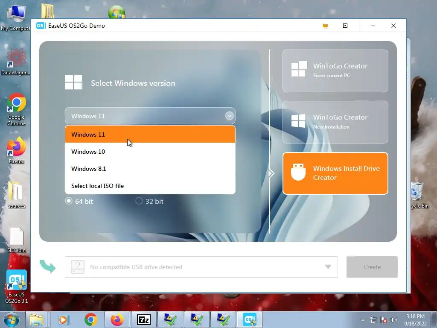437x328 pixels.
Task: Open EaseUS OS2Go 3.1 desktop shortcut
Action: [17, 287]
